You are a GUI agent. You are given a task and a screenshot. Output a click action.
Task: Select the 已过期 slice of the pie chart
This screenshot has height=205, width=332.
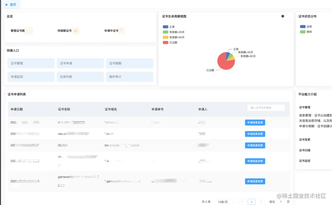pos(223,65)
